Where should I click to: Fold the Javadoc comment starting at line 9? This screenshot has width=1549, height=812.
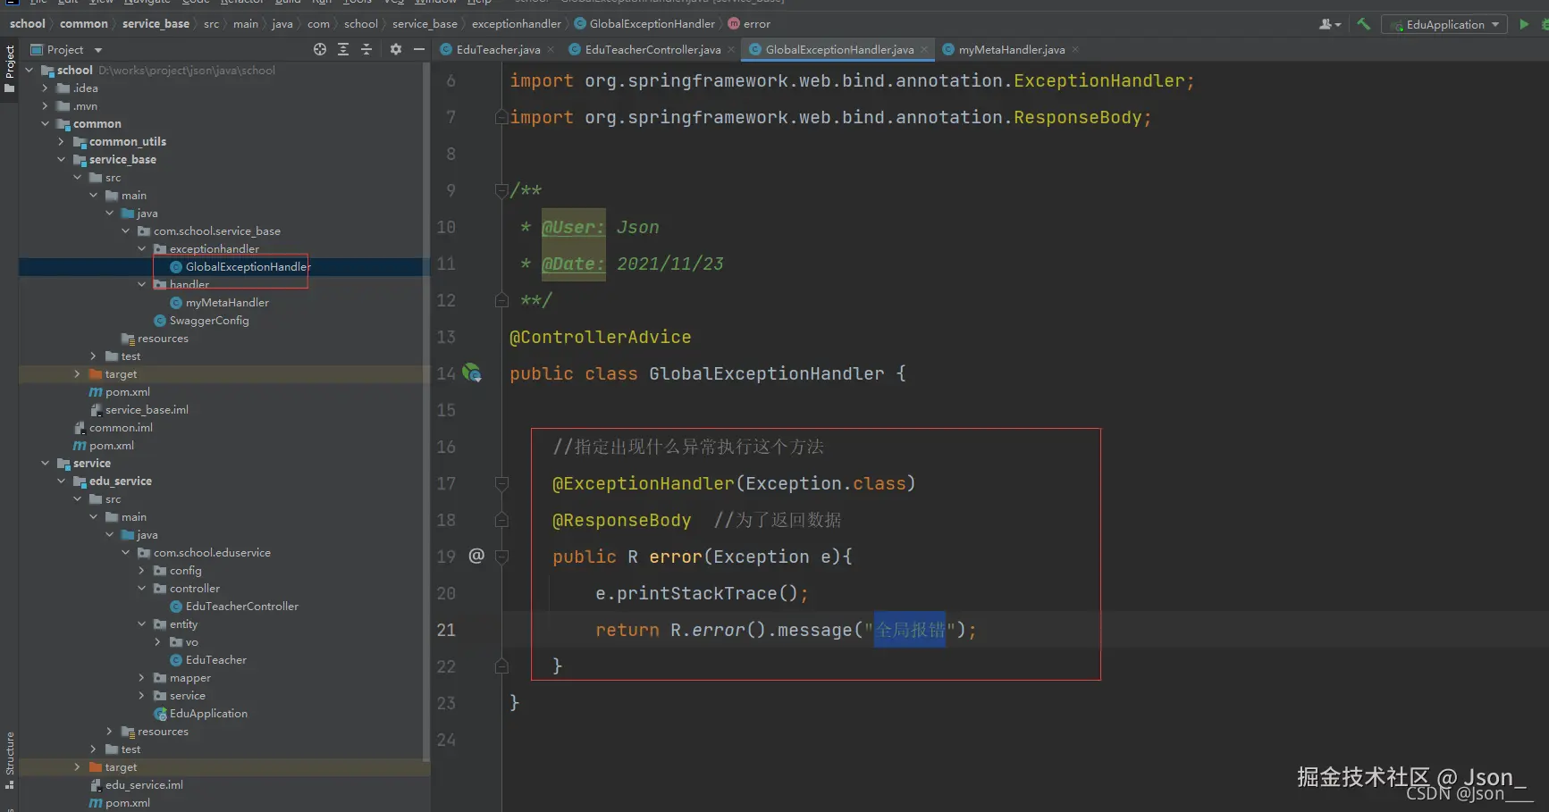(x=501, y=190)
